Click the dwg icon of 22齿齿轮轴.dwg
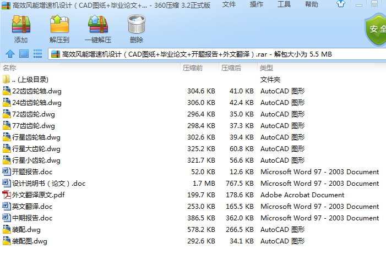386x255 pixels. coord(7,91)
